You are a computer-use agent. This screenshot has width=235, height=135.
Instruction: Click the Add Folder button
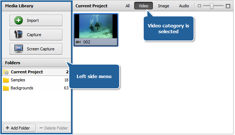pos(19,128)
